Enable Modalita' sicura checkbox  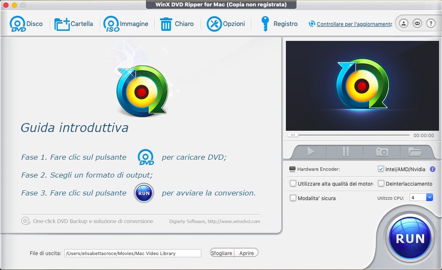click(x=293, y=198)
